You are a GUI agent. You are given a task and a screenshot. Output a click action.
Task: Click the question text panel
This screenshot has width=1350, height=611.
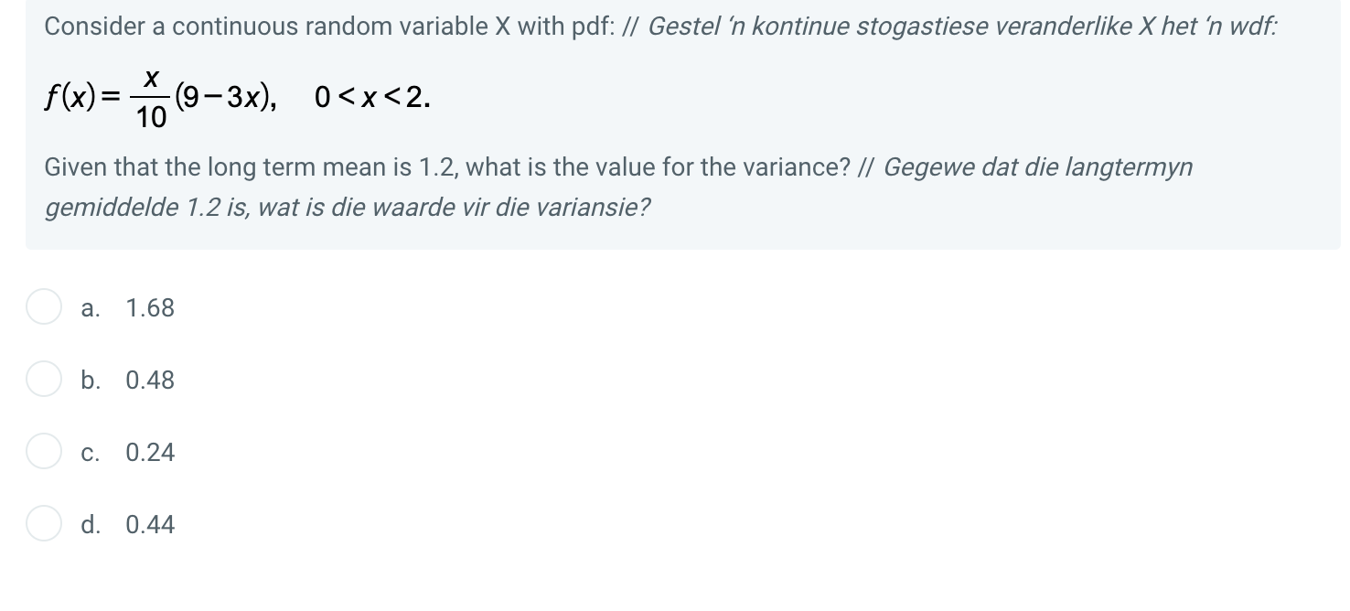coord(675,123)
